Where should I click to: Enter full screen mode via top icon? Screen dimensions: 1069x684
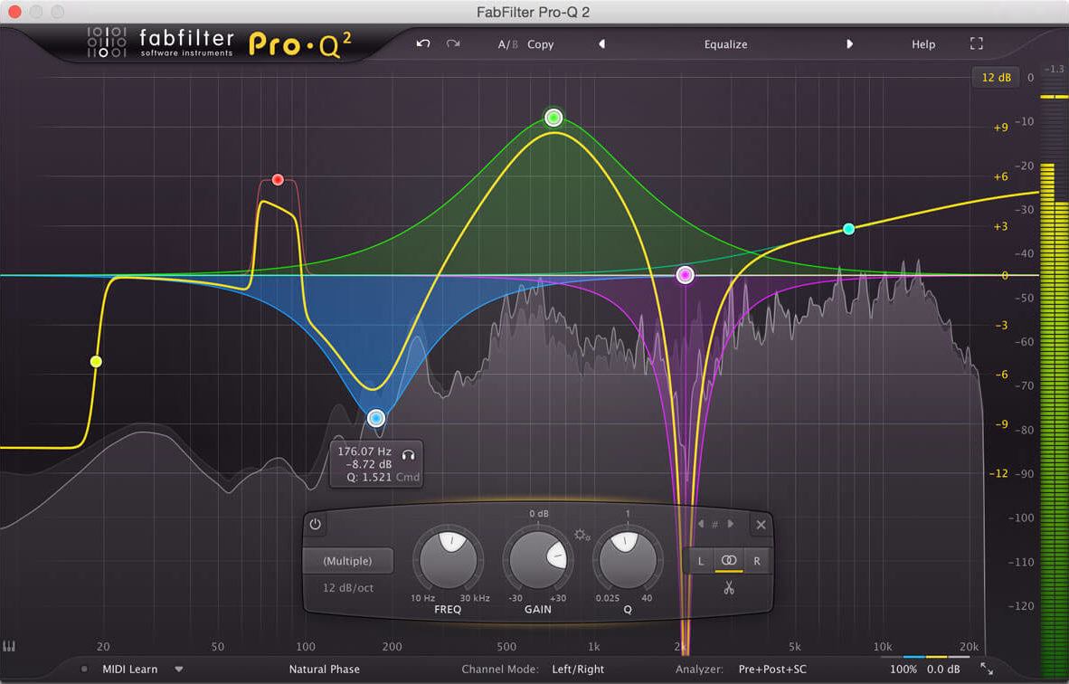tap(976, 43)
